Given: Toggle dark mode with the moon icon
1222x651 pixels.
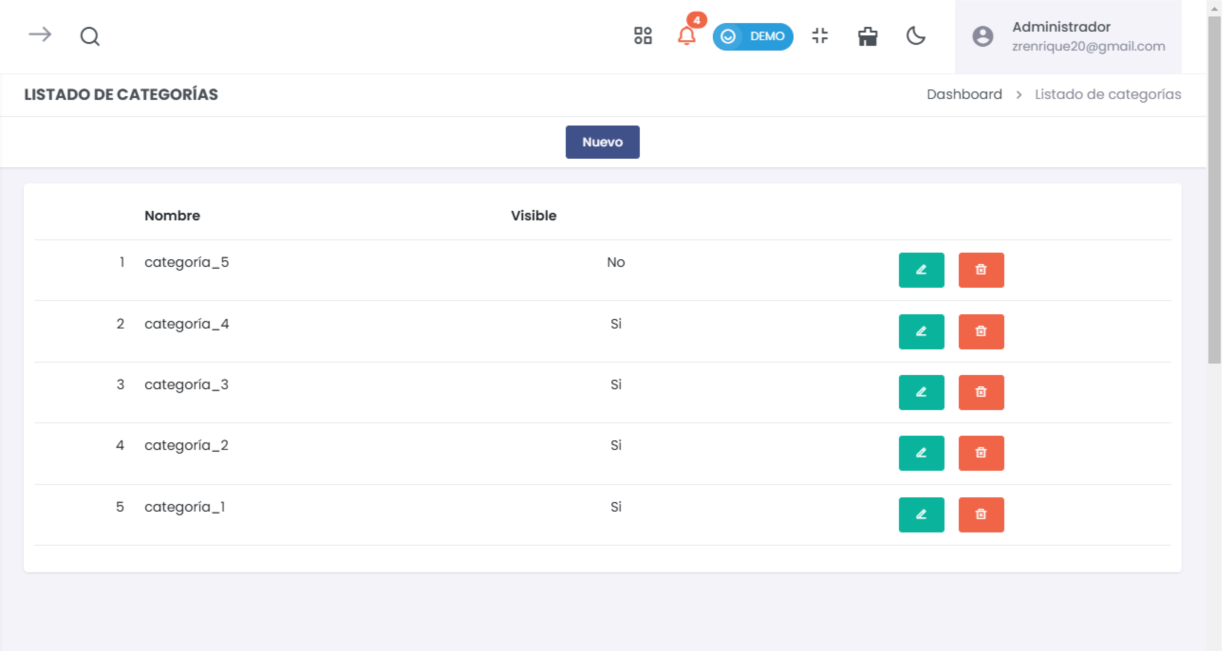Looking at the screenshot, I should [916, 35].
